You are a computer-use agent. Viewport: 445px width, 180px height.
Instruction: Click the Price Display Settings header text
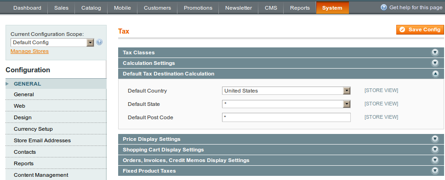(152, 139)
